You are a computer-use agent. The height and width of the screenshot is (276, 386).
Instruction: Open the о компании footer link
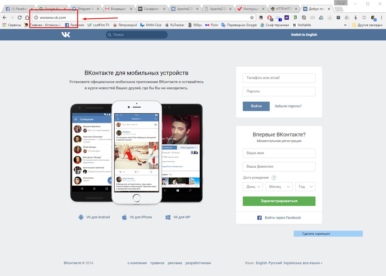[x=137, y=263]
